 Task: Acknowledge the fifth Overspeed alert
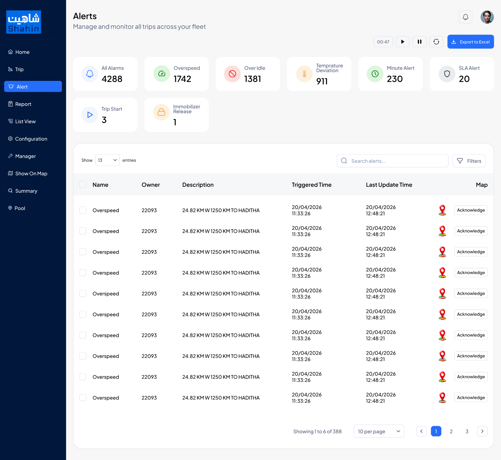click(x=471, y=293)
